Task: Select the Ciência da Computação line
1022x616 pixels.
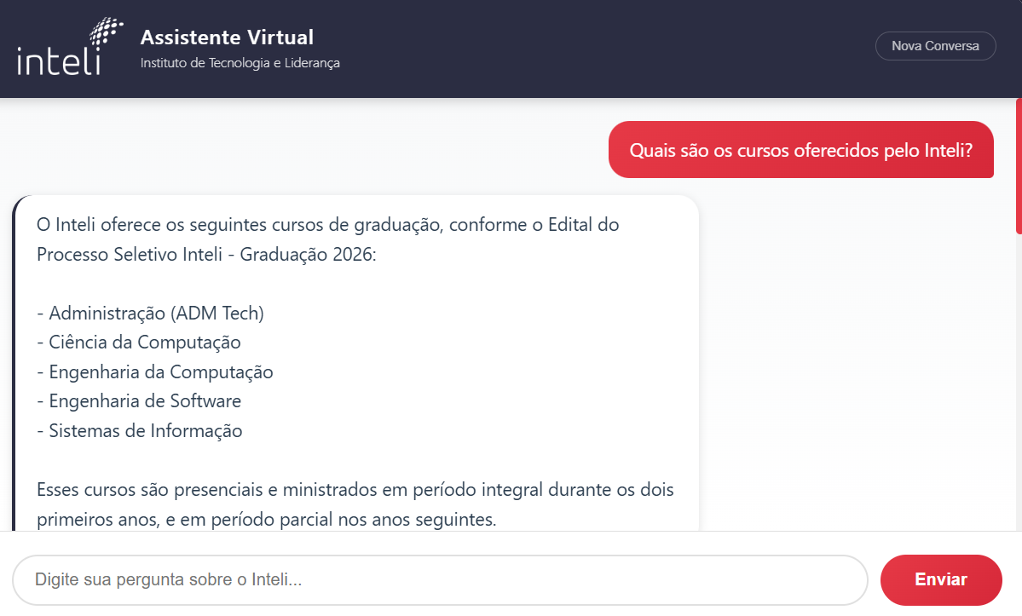Action: pyautogui.click(x=138, y=342)
